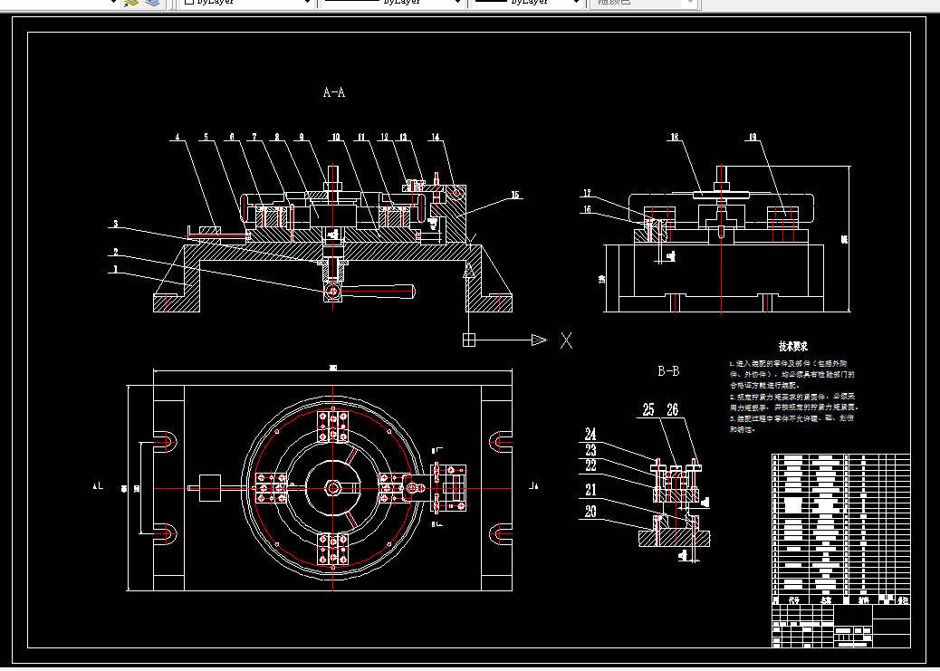
Task: Select part balloon number 7
Action: (x=254, y=138)
